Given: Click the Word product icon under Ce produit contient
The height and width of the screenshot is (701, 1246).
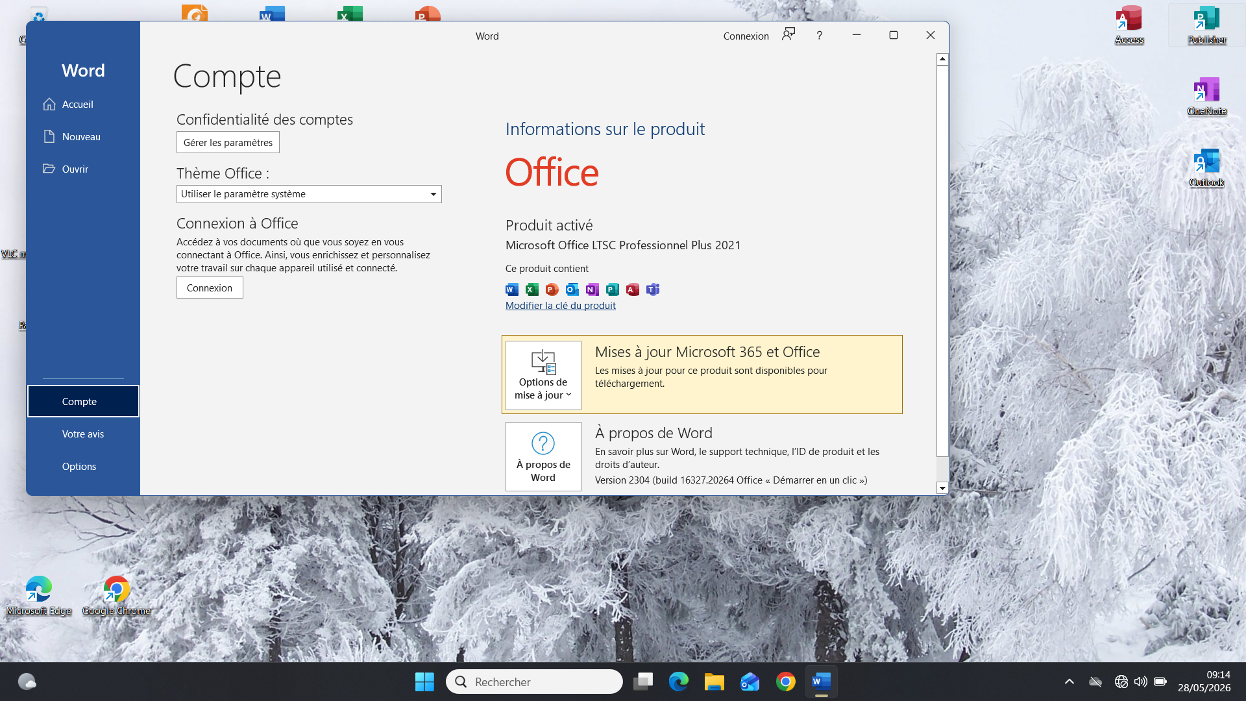Looking at the screenshot, I should 512,289.
